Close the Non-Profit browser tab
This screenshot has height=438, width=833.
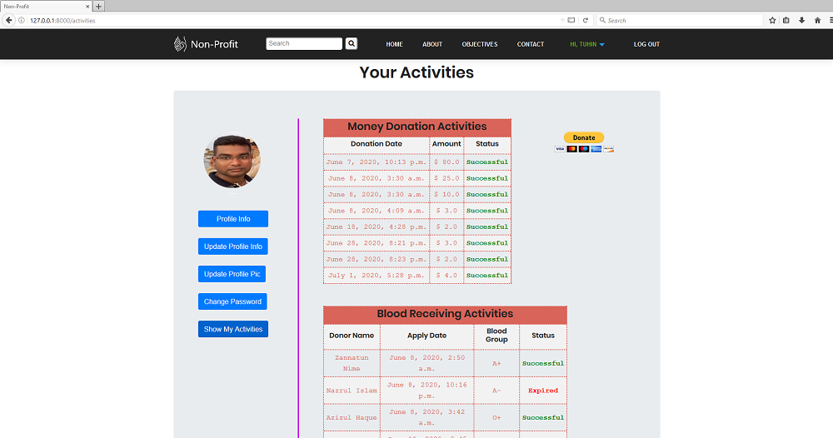87,7
